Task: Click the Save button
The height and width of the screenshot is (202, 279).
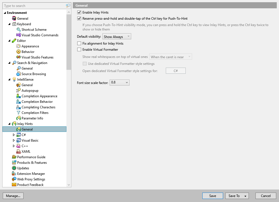Action: click(x=213, y=196)
